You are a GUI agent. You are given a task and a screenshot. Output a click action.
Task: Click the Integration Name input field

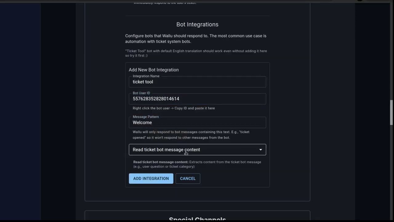pyautogui.click(x=197, y=82)
